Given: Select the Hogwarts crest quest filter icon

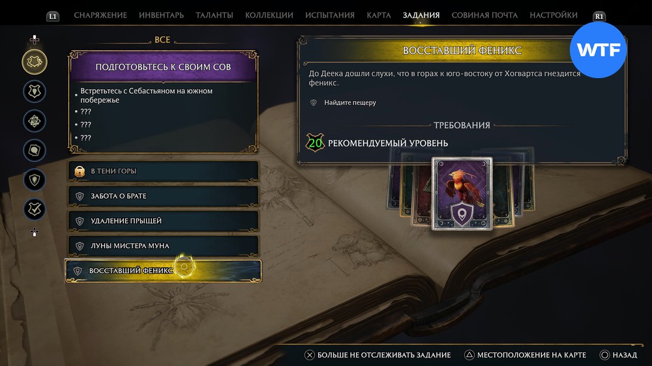Looking at the screenshot, I should (x=35, y=91).
